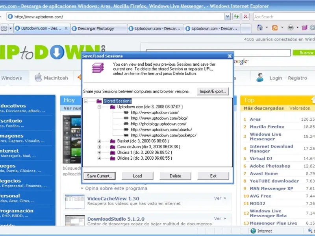Viewport: 315px width, 236px height.
Task: Click the purple Sessions stack toolbar icon
Action: point(304,28)
